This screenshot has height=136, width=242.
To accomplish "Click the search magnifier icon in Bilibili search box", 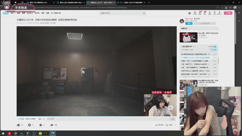I will point(144,13).
